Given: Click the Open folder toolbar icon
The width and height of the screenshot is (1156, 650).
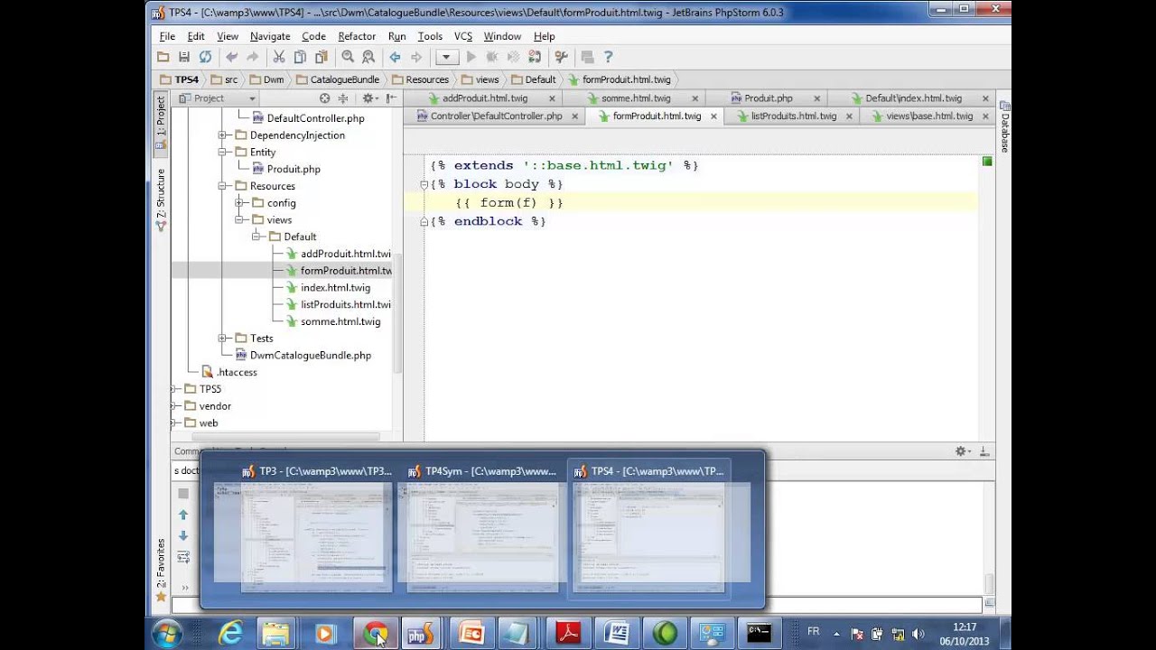Looking at the screenshot, I should pos(163,57).
